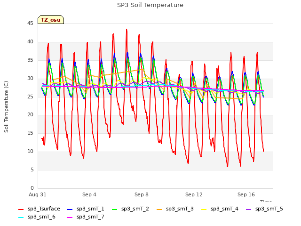Viewport: 301px width, 226px height.
Task: Click the Sep 4 x-axis label
Action: [x=89, y=194]
